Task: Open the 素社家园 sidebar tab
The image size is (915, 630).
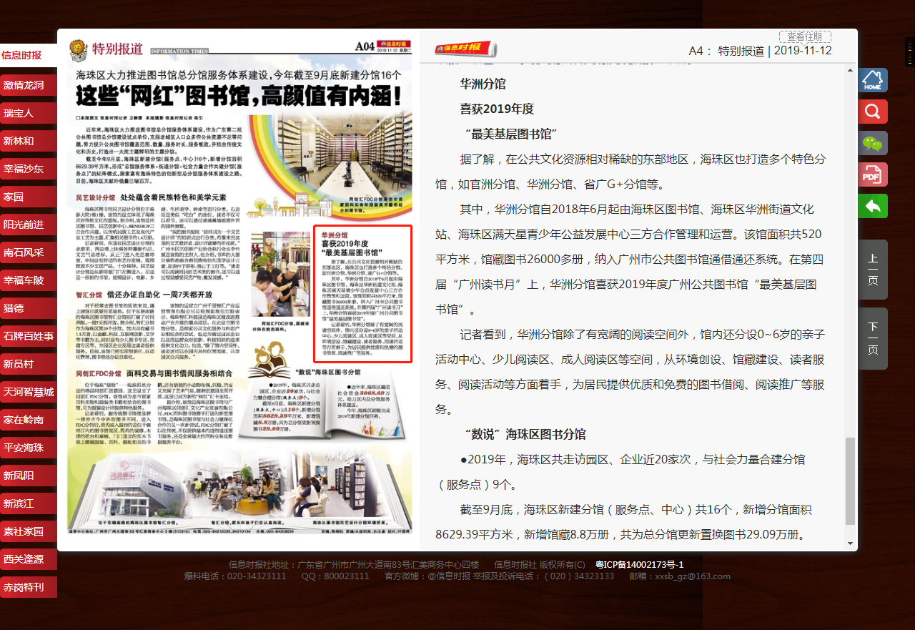Action: [29, 531]
